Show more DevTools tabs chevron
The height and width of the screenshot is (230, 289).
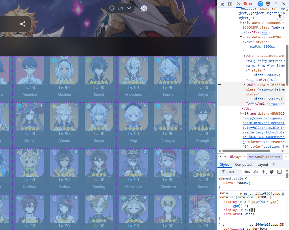(x=239, y=4)
